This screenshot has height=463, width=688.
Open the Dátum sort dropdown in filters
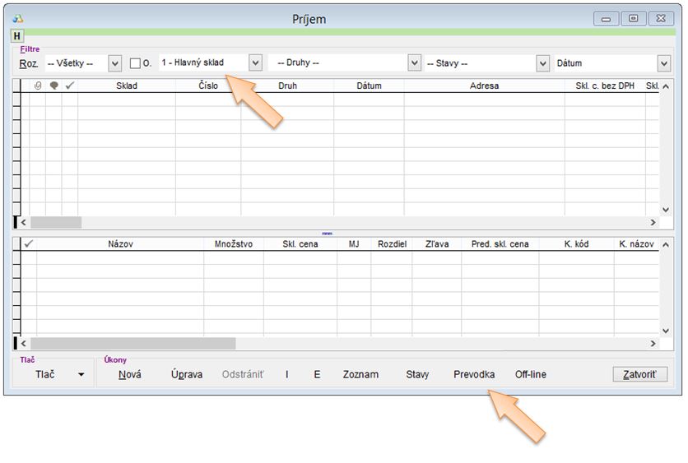click(x=663, y=63)
